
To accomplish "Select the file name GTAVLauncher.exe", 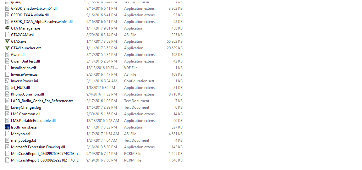I will [x=26, y=48].
